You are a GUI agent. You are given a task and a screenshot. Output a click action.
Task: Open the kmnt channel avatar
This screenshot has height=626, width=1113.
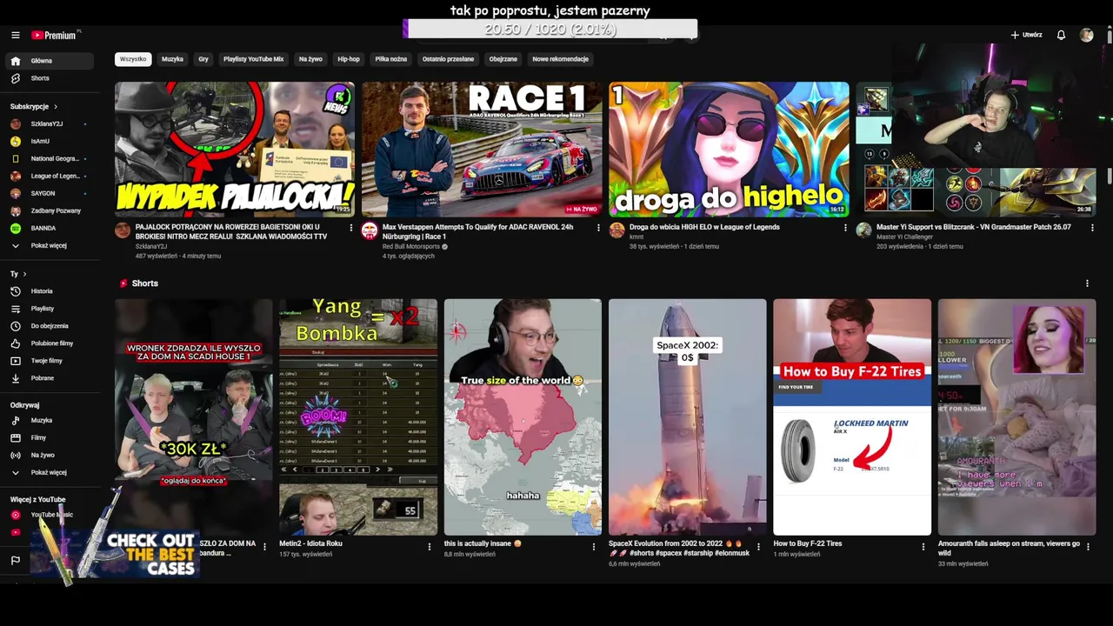616,230
